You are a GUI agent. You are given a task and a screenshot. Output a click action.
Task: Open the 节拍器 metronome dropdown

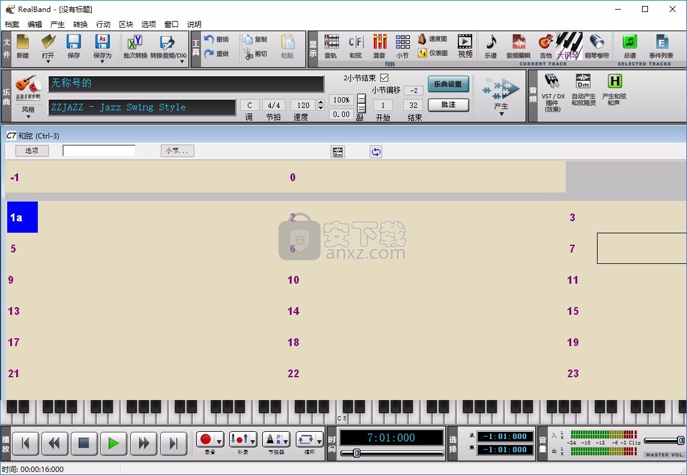(x=286, y=440)
